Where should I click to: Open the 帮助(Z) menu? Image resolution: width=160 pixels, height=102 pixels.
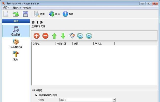point(27,8)
